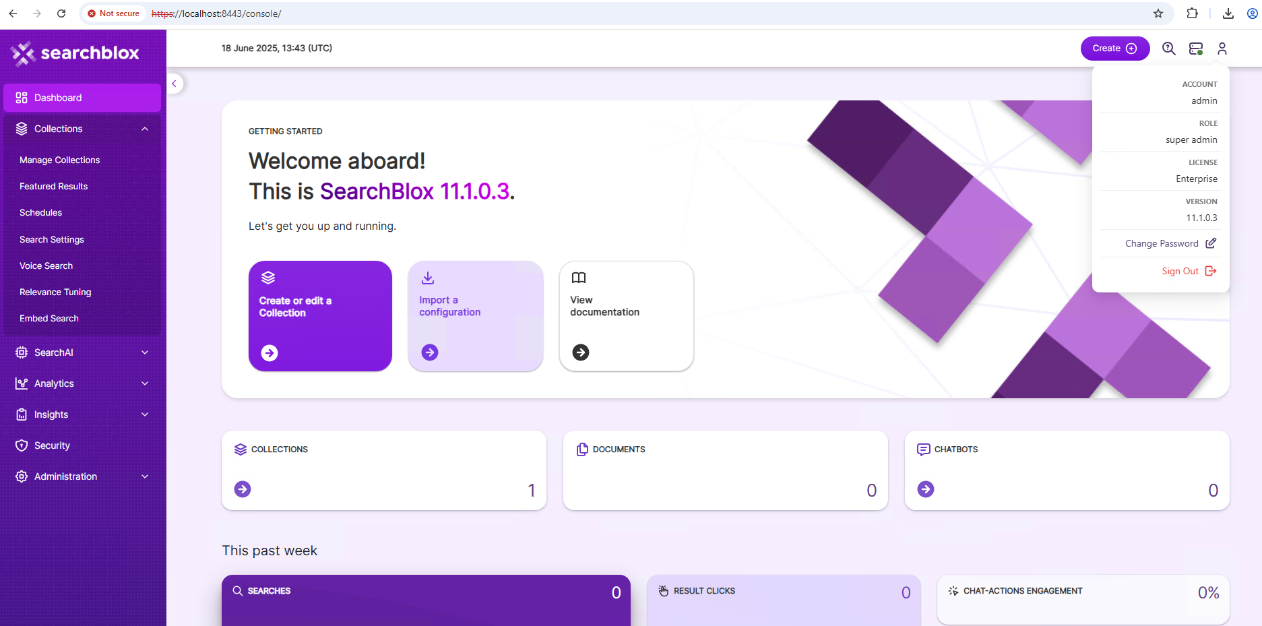Click the server status icon in header
1262x626 pixels.
click(x=1196, y=49)
